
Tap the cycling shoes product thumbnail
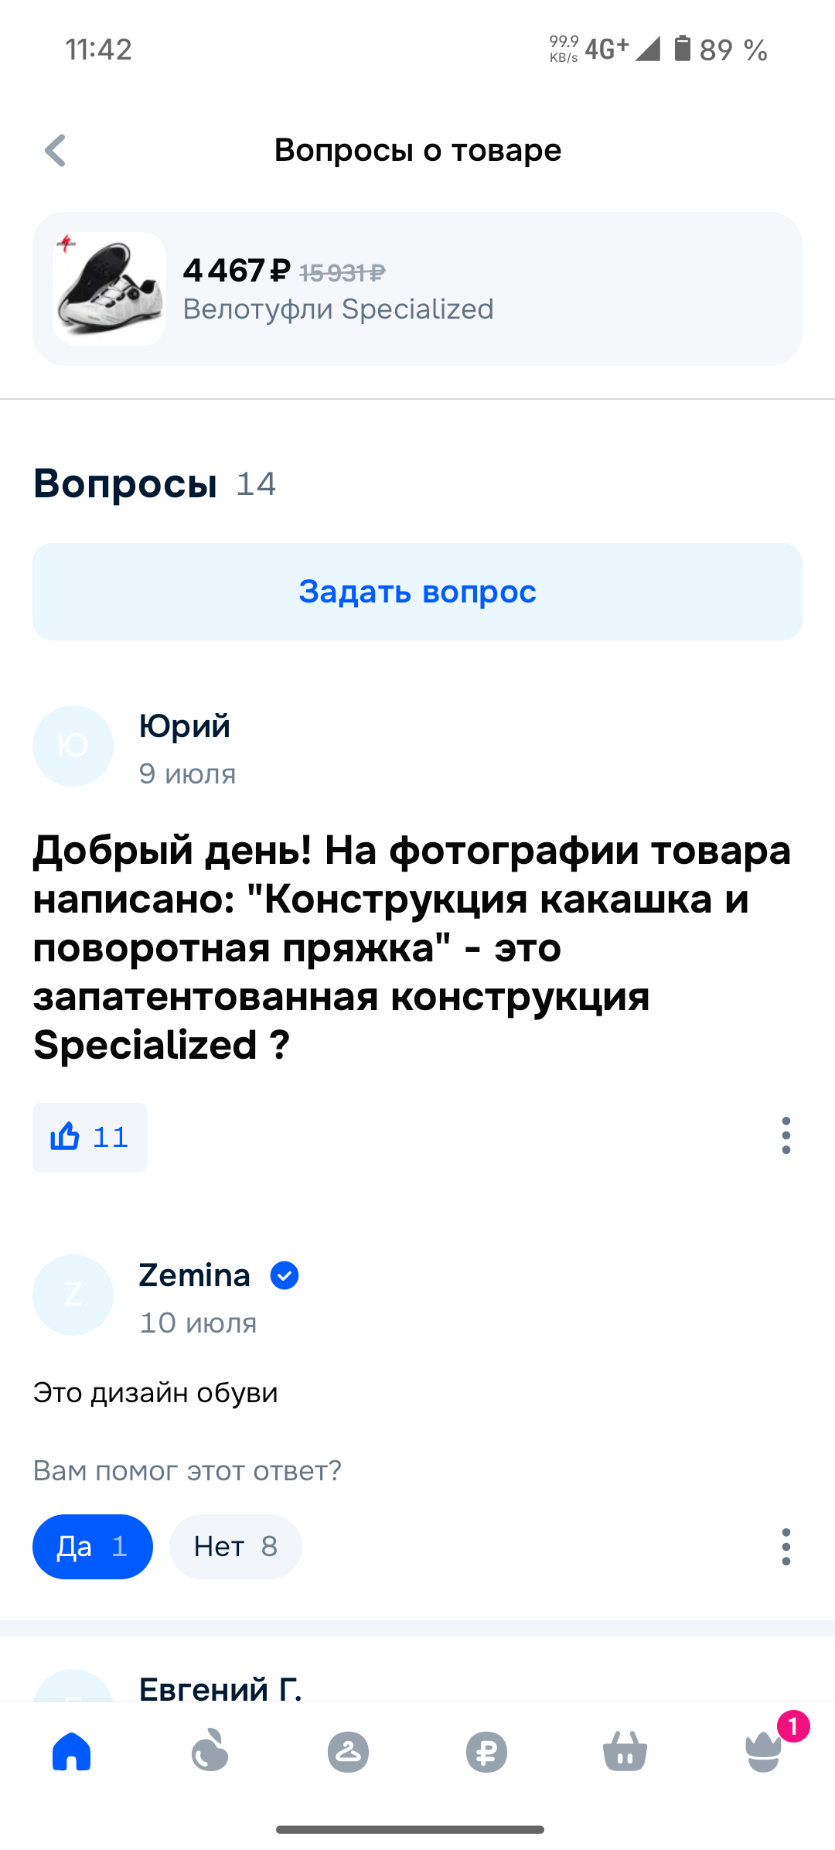(109, 288)
